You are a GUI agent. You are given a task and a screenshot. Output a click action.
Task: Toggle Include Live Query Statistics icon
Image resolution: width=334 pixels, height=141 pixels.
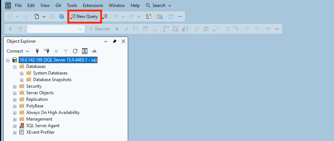(176, 29)
